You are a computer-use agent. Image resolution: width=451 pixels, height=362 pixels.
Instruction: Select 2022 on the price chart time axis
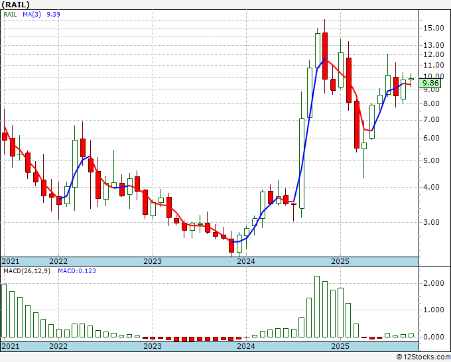[x=58, y=261]
